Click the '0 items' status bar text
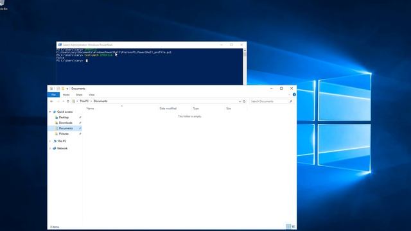411x231 pixels. tap(55, 227)
